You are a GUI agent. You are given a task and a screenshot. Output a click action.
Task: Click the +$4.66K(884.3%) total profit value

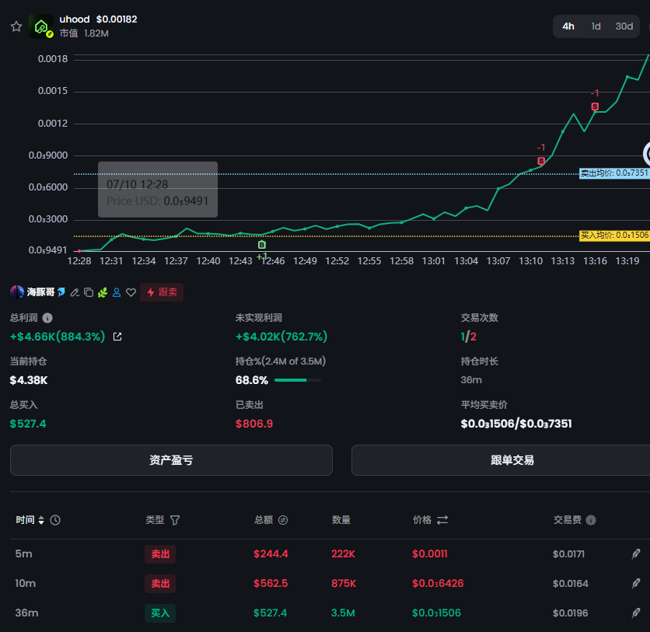point(58,337)
